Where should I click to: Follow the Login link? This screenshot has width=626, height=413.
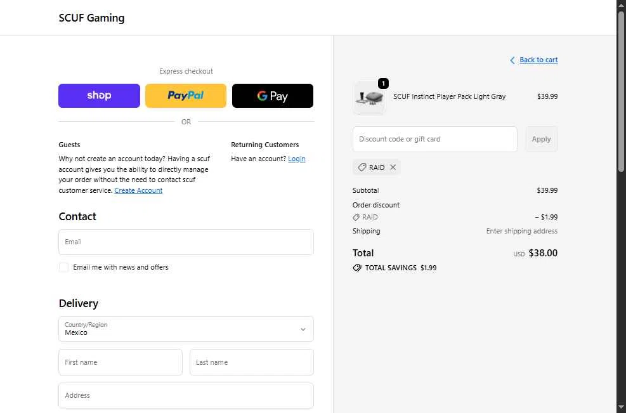tap(297, 159)
